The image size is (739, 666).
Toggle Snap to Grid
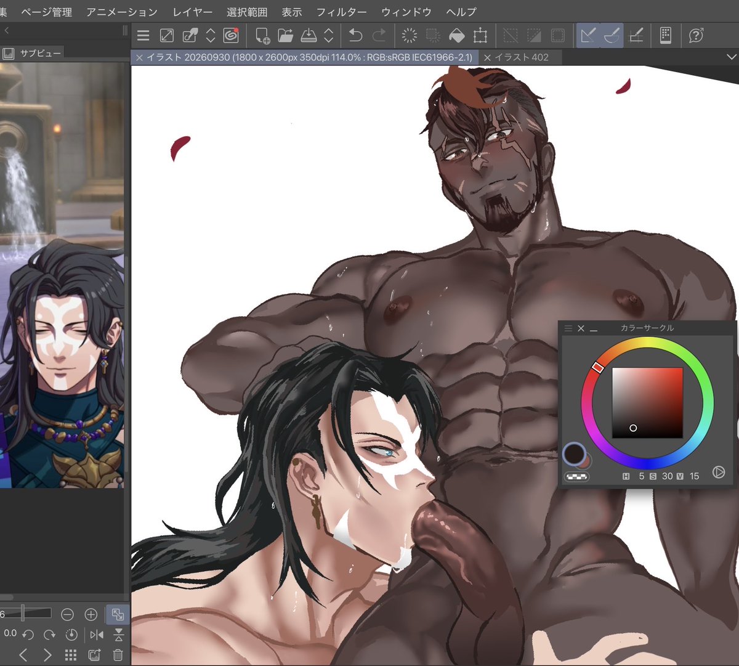click(636, 36)
